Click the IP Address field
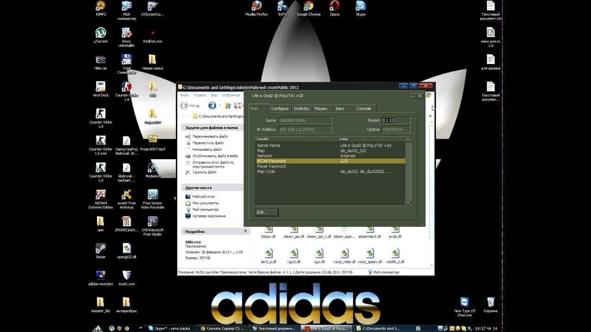Screen dimensions: 591x332 (x=305, y=130)
